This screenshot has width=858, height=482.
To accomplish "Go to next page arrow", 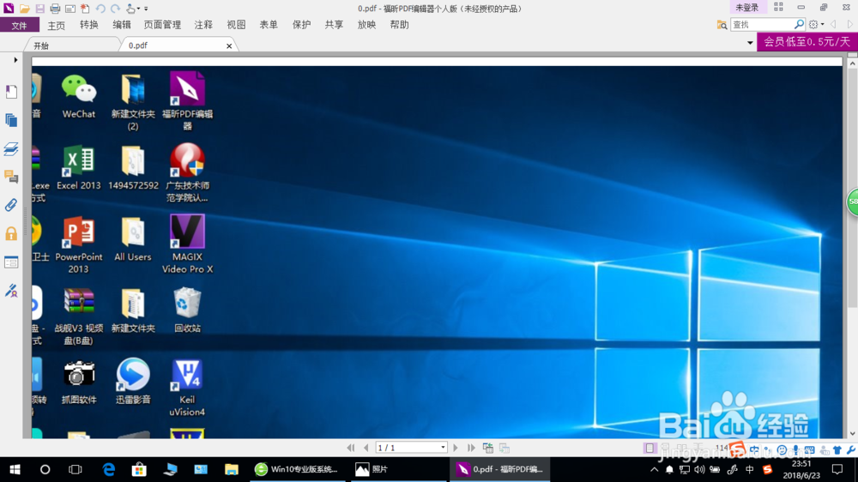I will tap(456, 448).
